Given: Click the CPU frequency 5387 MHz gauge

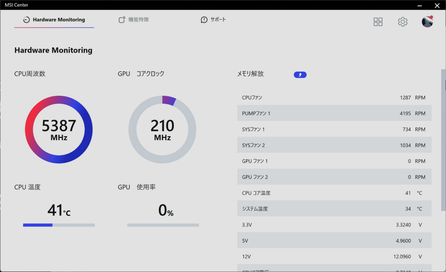Looking at the screenshot, I should (x=59, y=130).
